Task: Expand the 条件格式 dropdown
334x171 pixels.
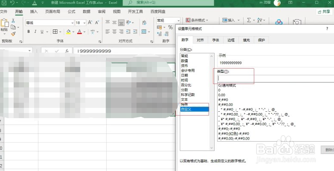Action: (207, 20)
